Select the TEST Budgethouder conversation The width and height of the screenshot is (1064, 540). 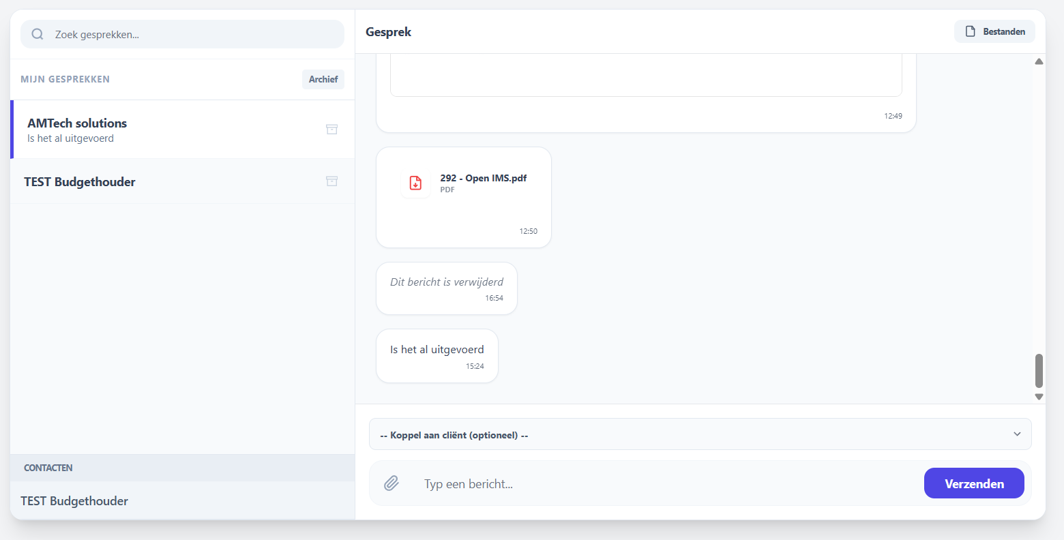136,181
